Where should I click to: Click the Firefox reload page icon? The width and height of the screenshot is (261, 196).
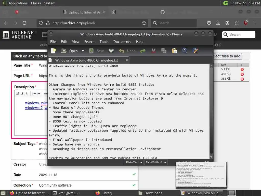[24, 23]
